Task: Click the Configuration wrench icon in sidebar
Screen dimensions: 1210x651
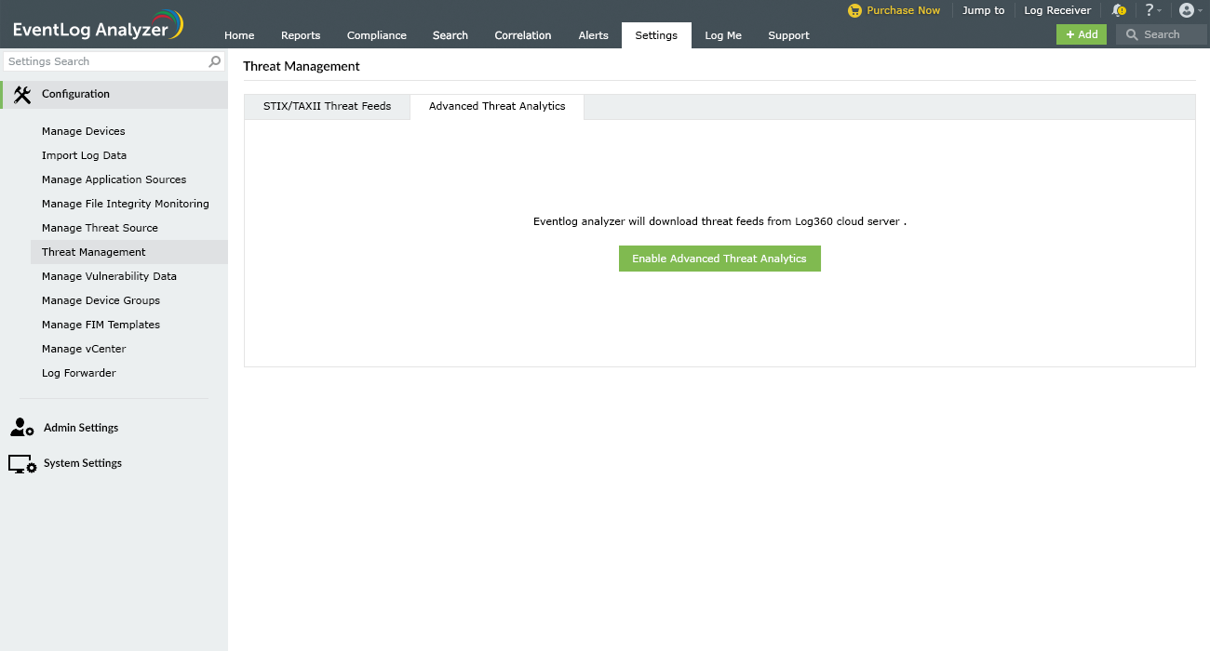Action: 22,94
